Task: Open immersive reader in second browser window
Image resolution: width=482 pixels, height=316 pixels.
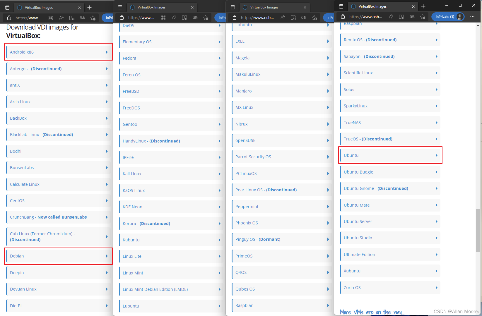Action: pos(184,18)
